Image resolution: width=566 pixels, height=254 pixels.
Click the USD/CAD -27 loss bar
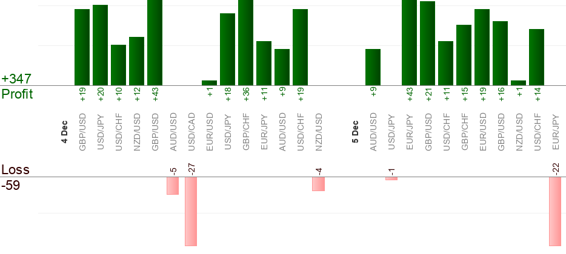tap(191, 211)
